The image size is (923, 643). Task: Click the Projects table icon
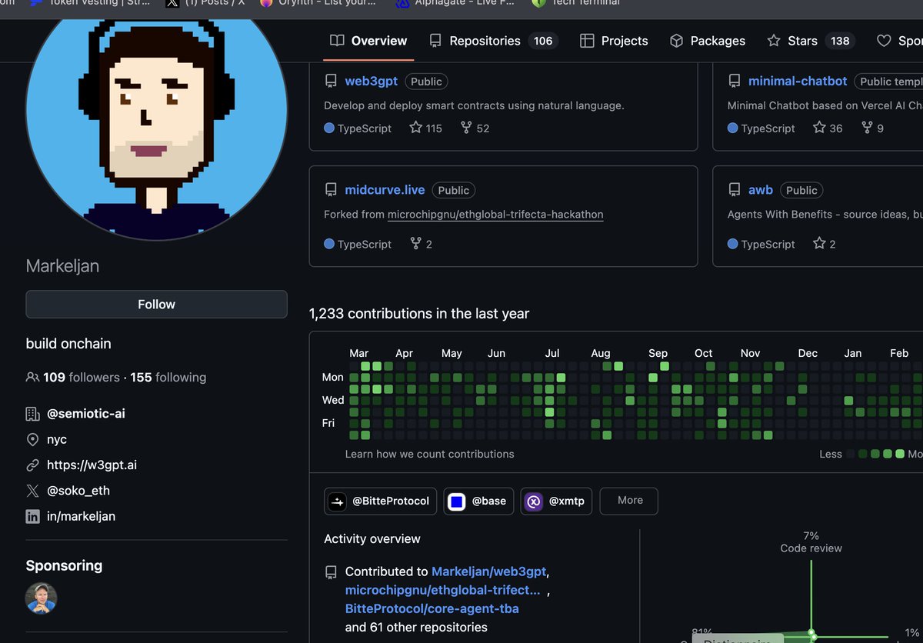click(x=587, y=41)
